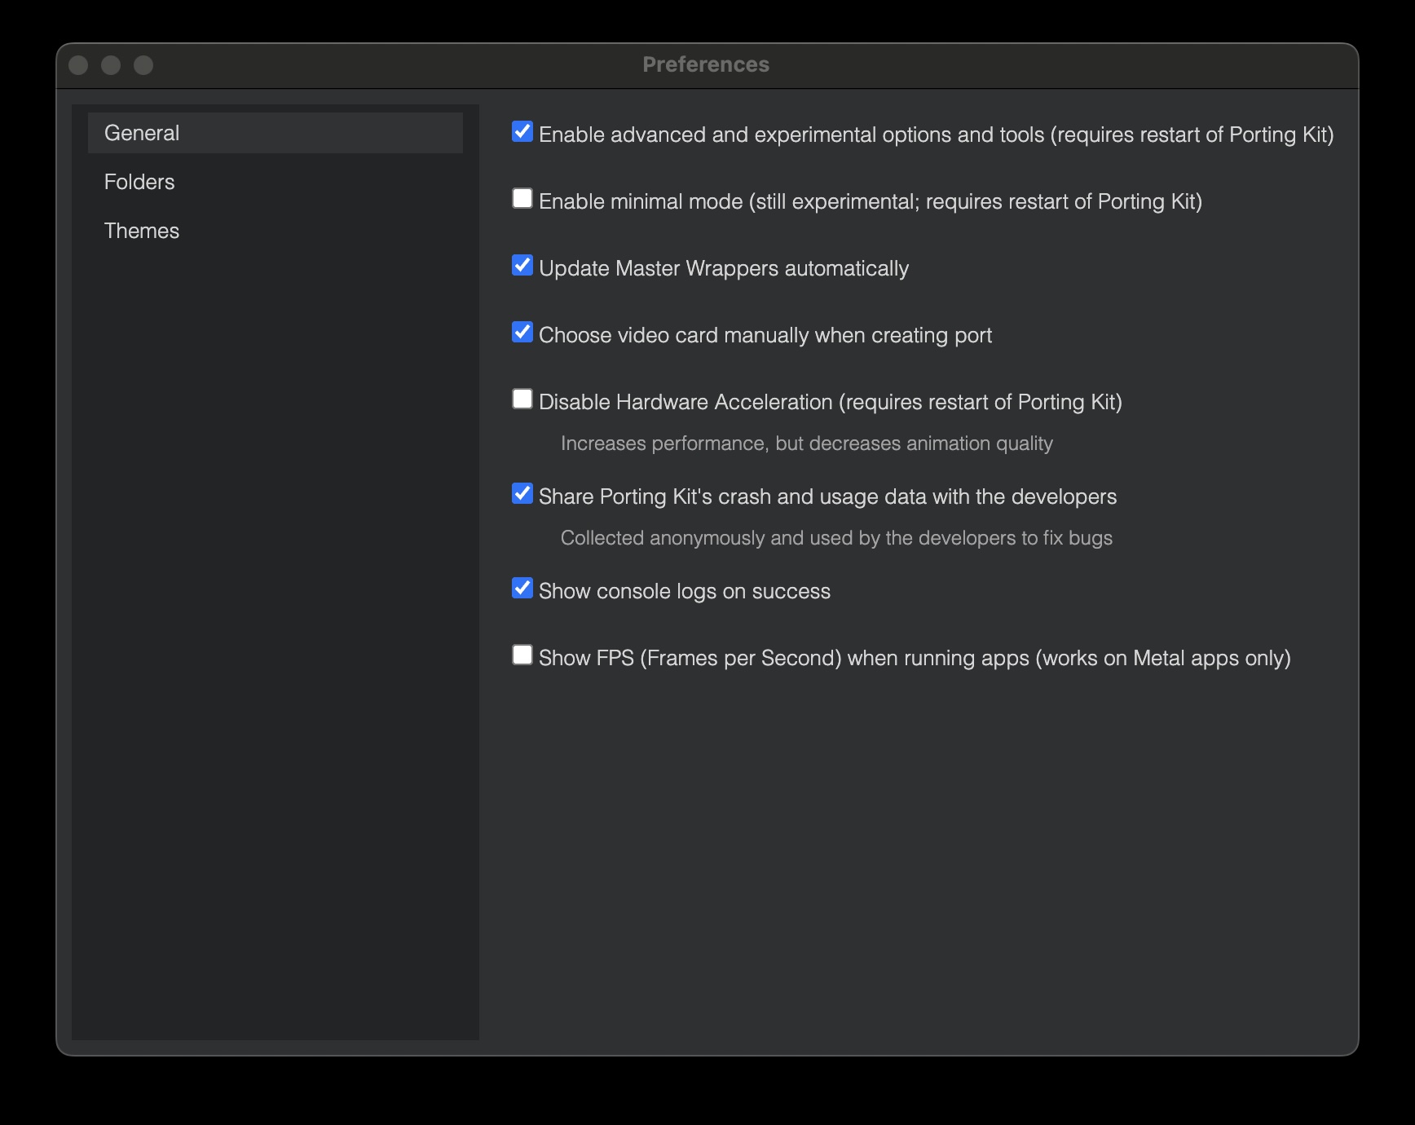Enable the Show FPS checkbox
This screenshot has height=1125, width=1415.
click(x=522, y=655)
